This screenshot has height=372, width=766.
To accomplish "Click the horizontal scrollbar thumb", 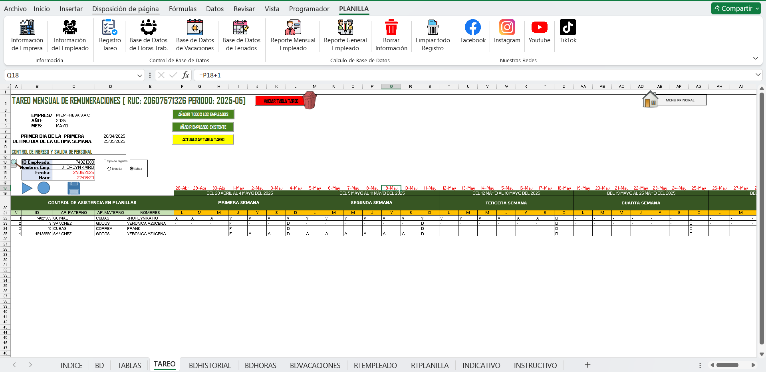I will pyautogui.click(x=727, y=365).
